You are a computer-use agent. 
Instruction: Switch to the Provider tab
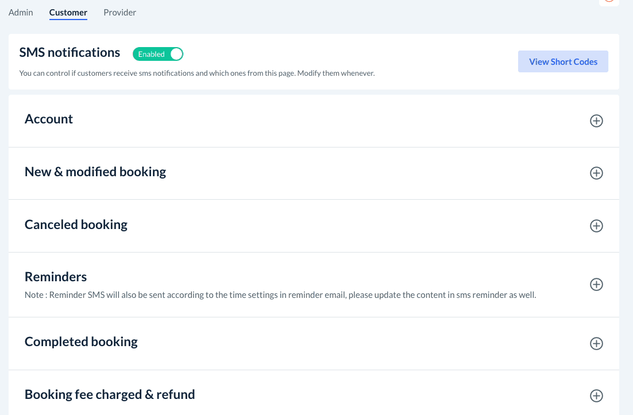click(119, 12)
